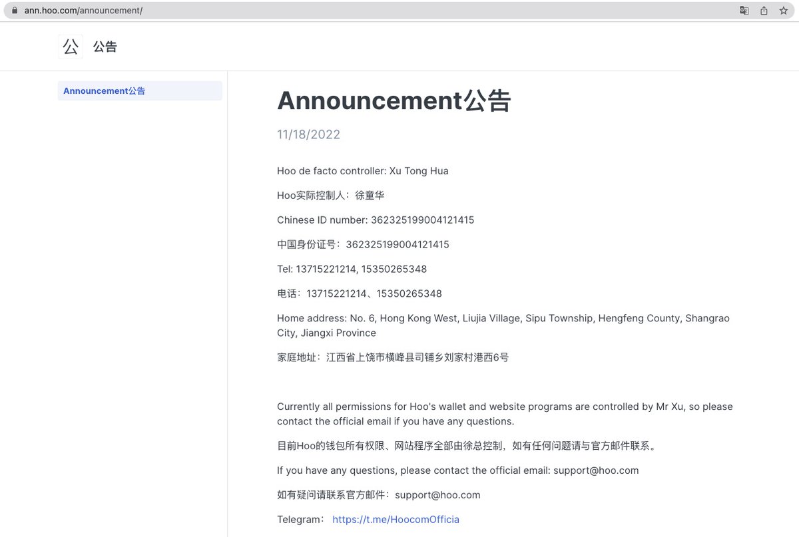The width and height of the screenshot is (799, 537).
Task: Click the 'Tel: 13715221214, 15350265348' line
Action: [352, 269]
